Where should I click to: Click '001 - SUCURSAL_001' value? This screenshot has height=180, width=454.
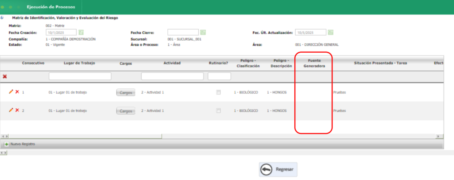[184, 39]
